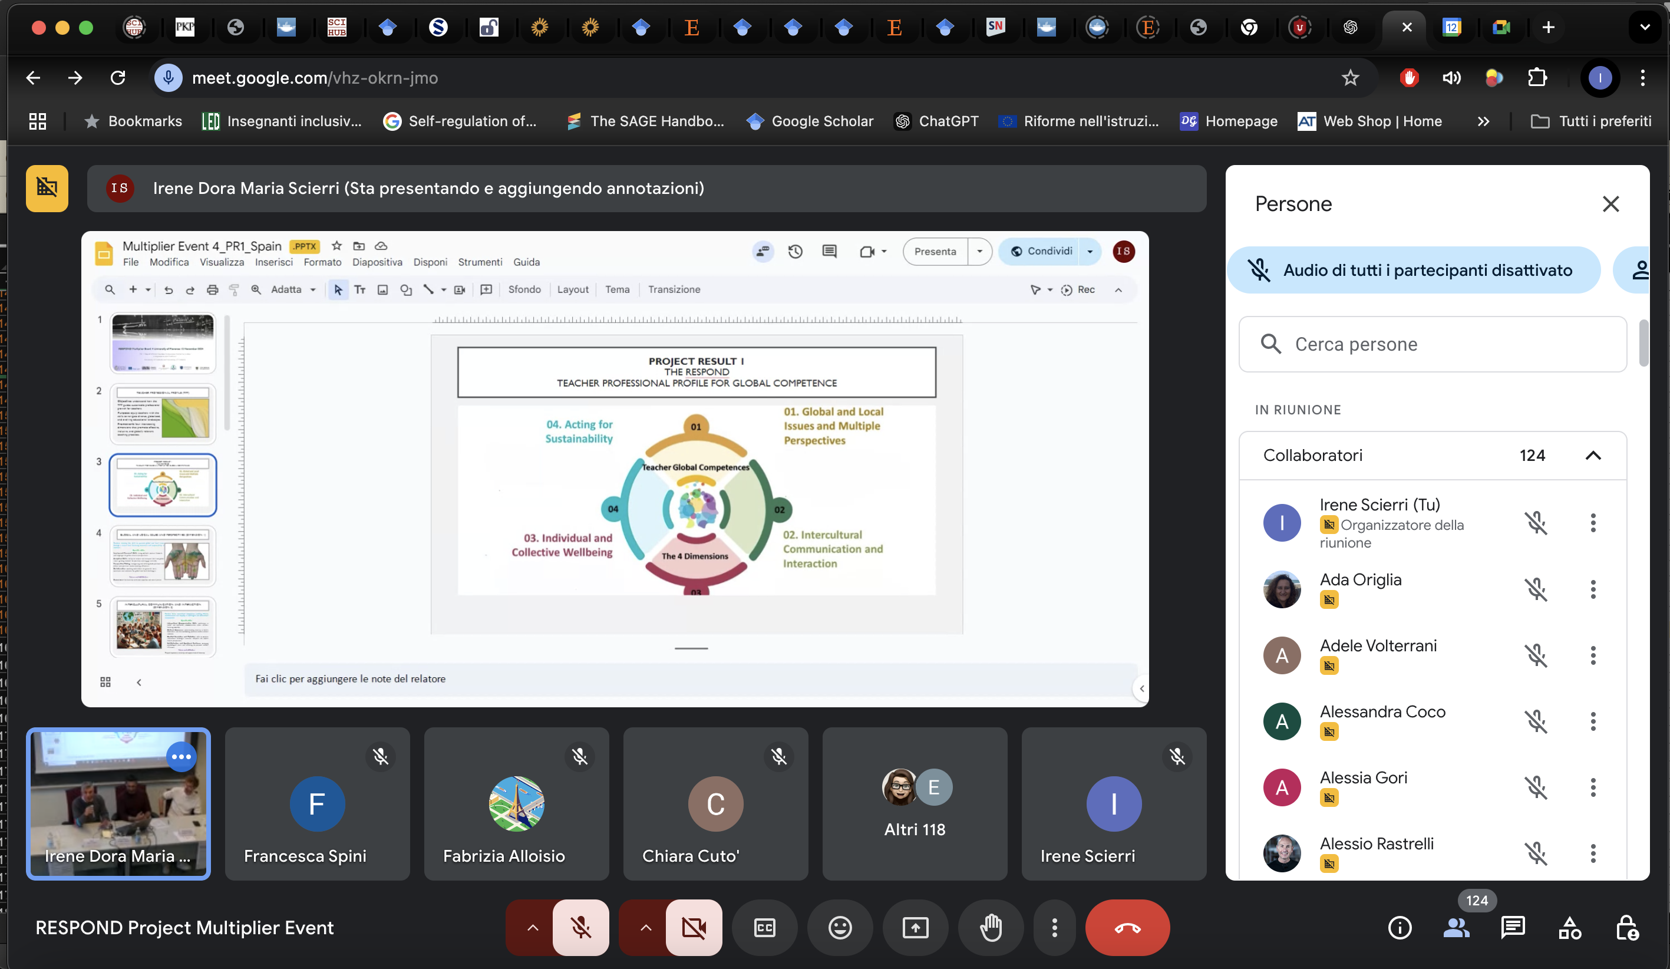
Task: Click Audio di tutti i partecipanti disattivato
Action: pos(1414,271)
